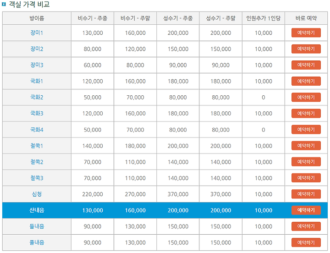The width and height of the screenshot is (330, 253).
Task: Open the 풀내음 room link
Action: coord(37,242)
